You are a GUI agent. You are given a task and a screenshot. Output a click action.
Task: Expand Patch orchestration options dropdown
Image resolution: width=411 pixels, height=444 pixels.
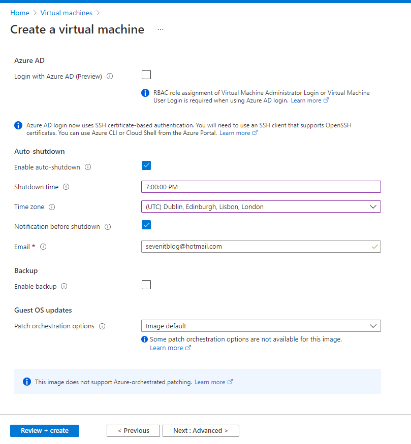[x=261, y=326]
